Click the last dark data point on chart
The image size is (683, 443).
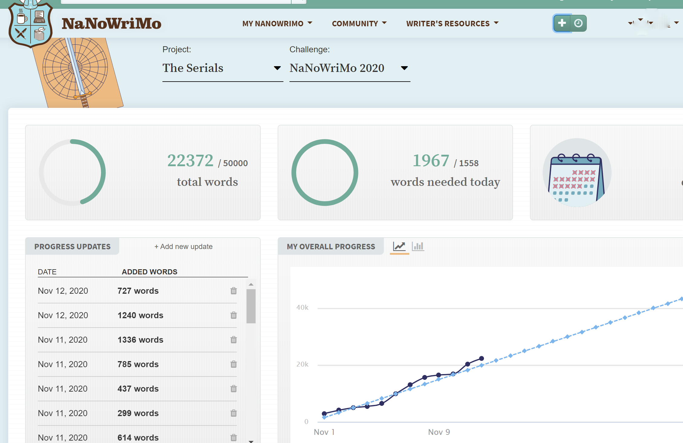point(482,358)
